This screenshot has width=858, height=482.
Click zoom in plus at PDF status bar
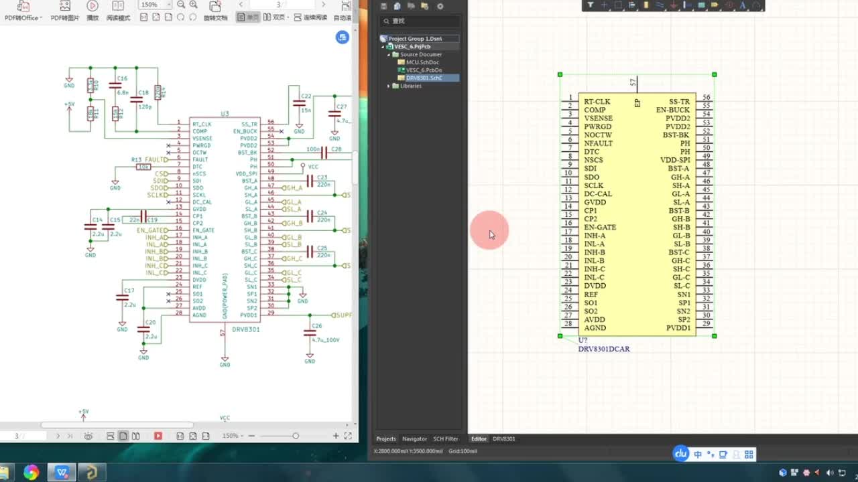(x=336, y=436)
